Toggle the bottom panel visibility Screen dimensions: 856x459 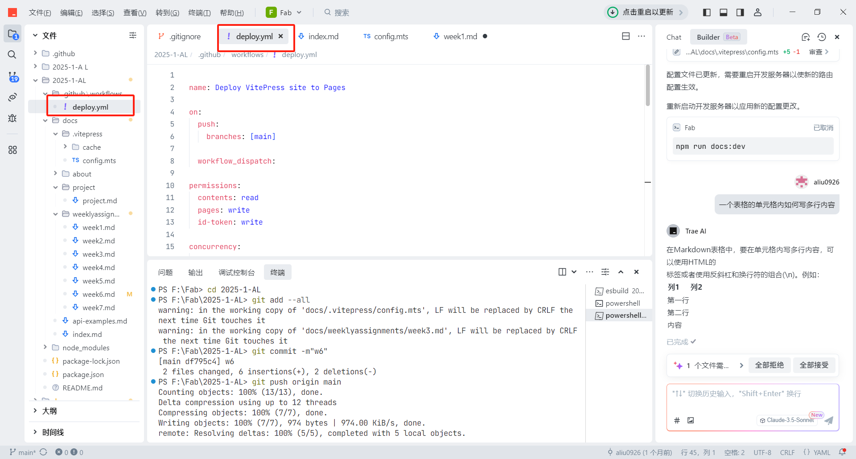click(724, 12)
